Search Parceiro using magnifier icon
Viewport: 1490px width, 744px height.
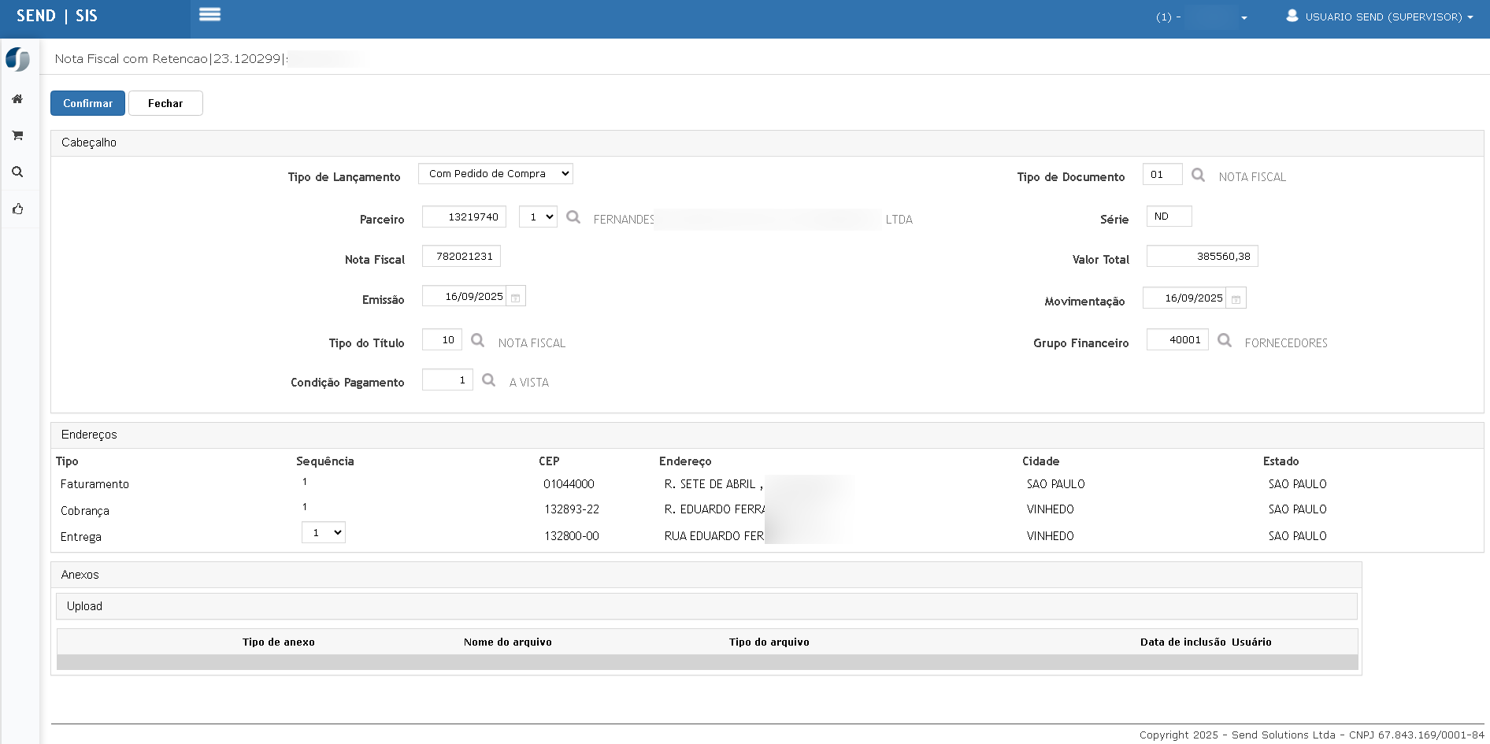point(573,217)
